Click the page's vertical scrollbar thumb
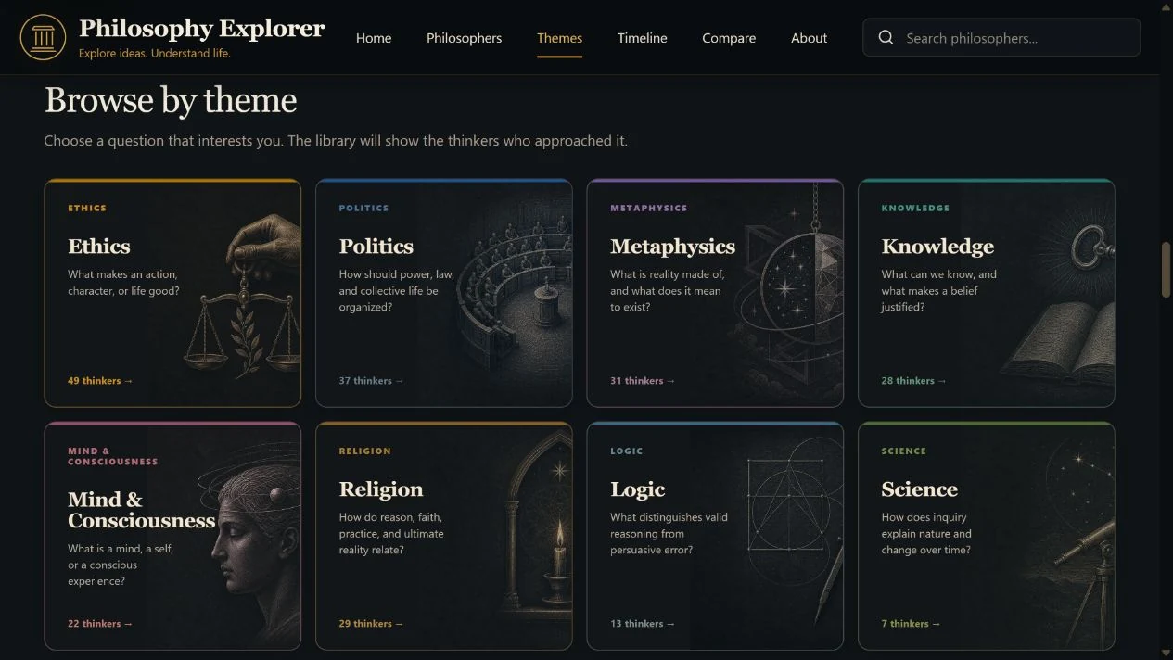Image resolution: width=1173 pixels, height=660 pixels. [x=1166, y=270]
